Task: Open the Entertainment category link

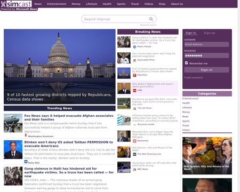Action: [190, 99]
